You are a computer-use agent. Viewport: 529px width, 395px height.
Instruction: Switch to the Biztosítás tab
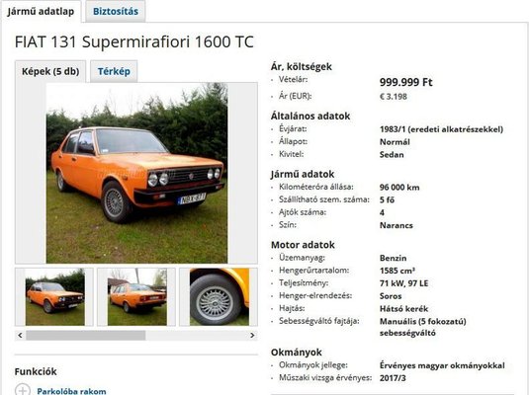(x=116, y=12)
